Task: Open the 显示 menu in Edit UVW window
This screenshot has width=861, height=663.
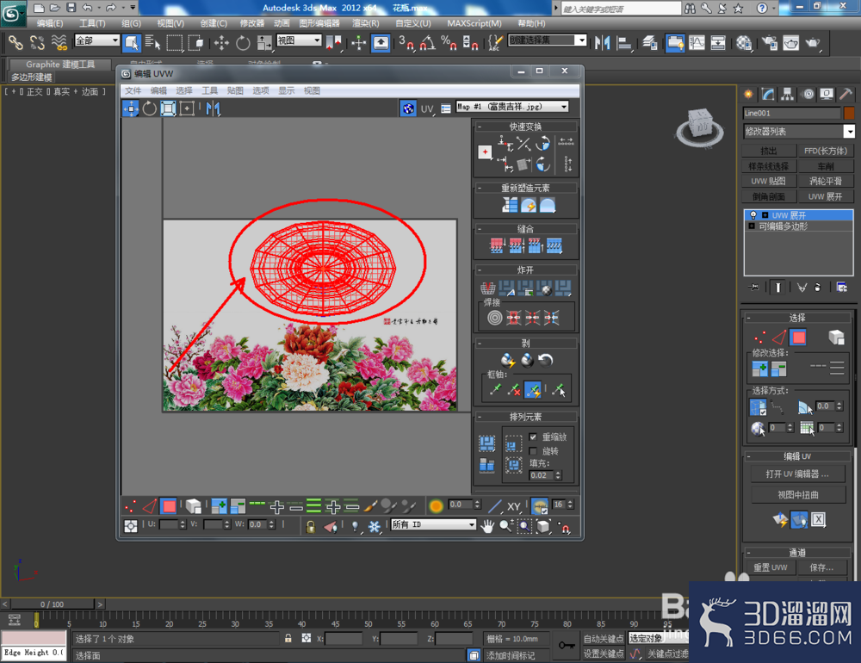Action: (286, 90)
